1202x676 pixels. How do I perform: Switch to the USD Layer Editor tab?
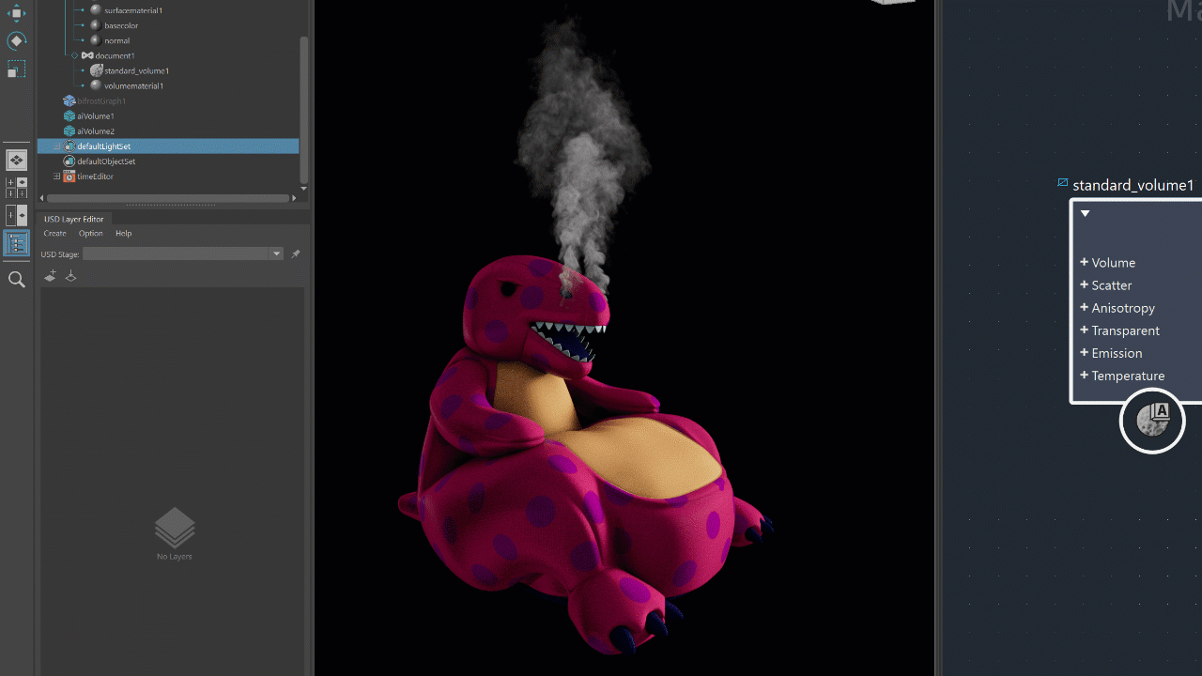(74, 219)
